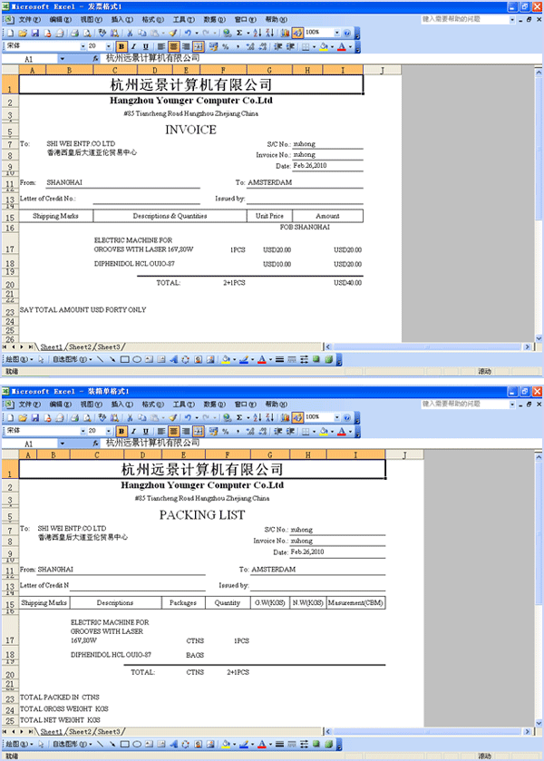Click fill color bucket in invoice formatting toolbar

point(324,46)
